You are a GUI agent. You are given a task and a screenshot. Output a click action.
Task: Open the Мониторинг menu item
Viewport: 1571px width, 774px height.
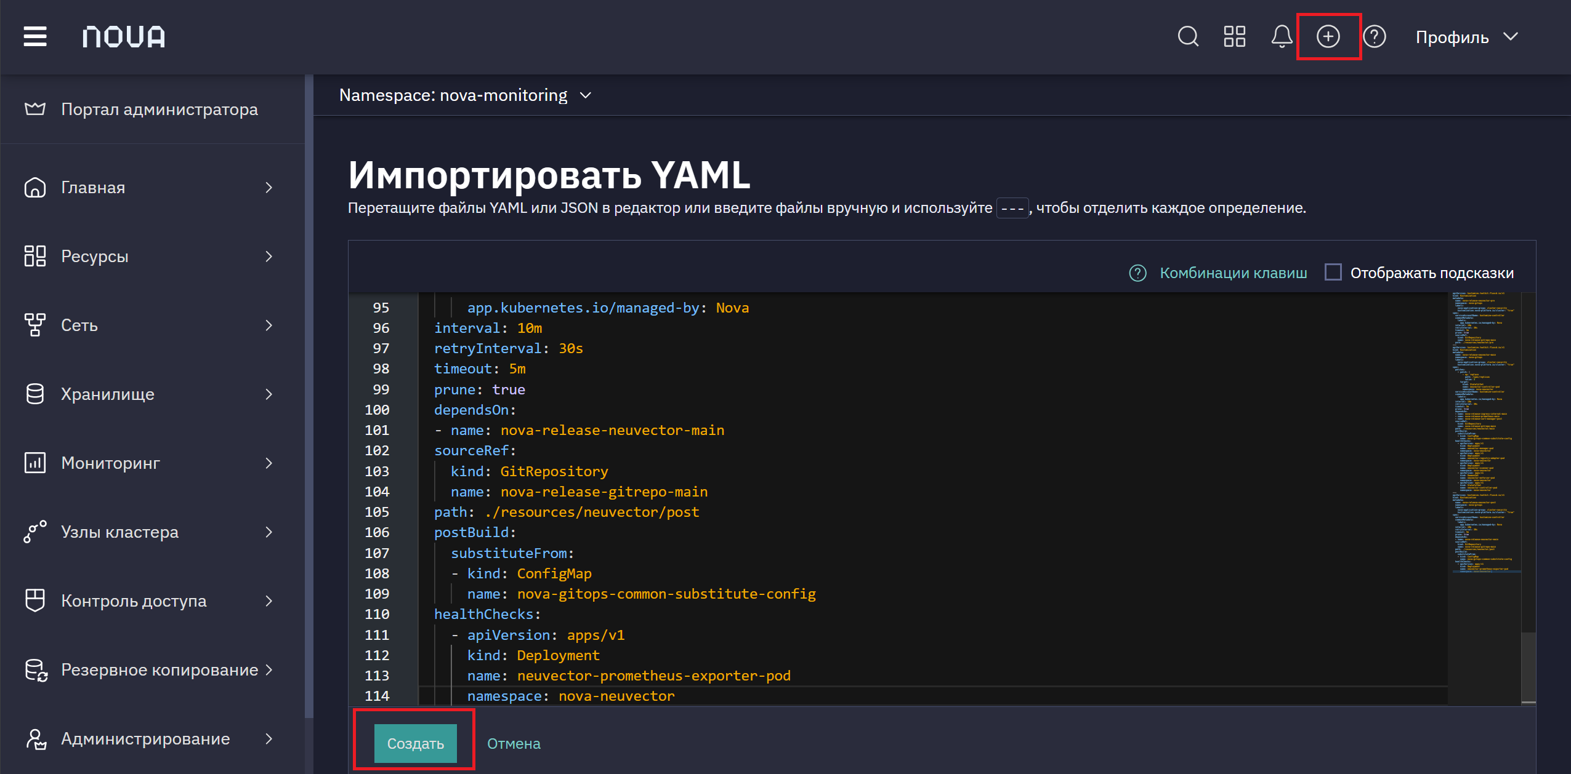[x=153, y=463]
